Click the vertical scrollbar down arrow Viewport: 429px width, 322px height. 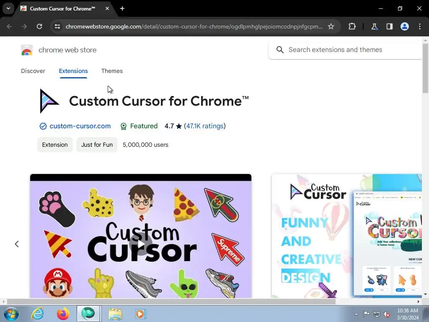coord(426,295)
